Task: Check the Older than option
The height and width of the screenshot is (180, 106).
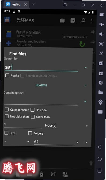Action: pos(33,117)
